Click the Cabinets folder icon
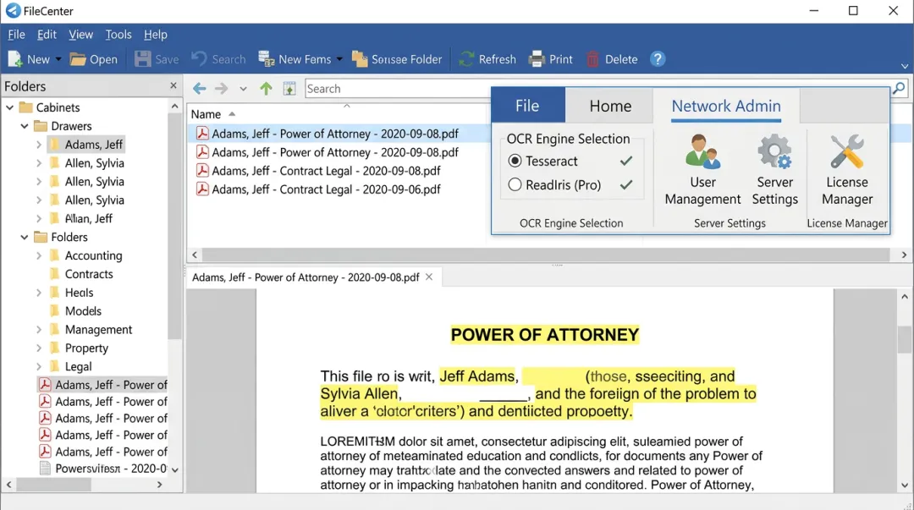 click(25, 107)
